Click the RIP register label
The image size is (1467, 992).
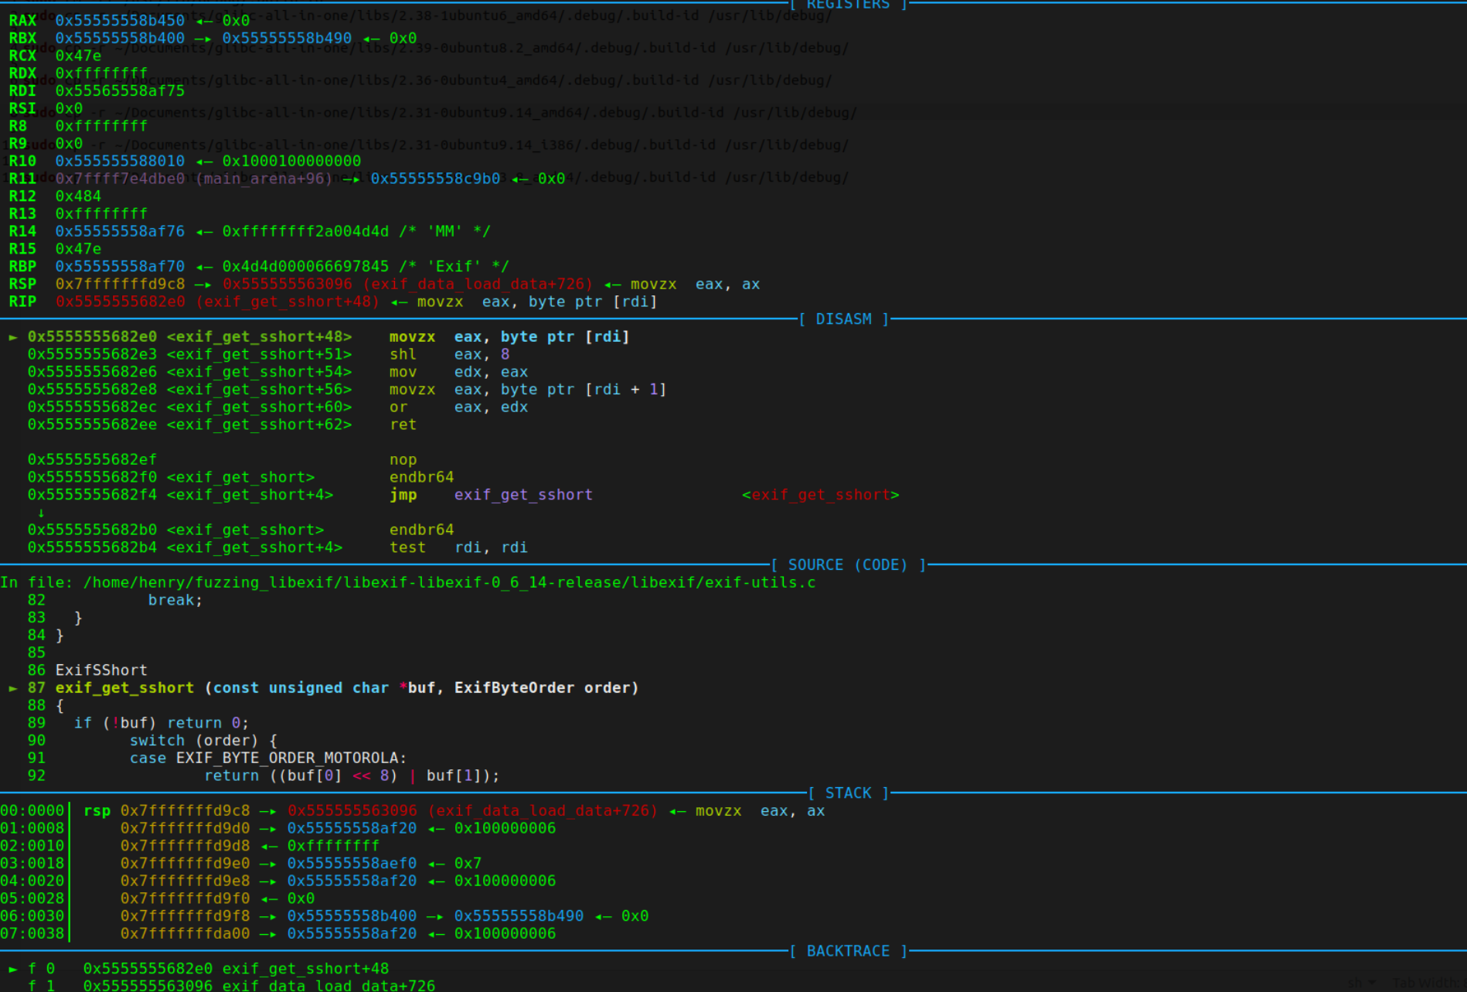coord(22,302)
